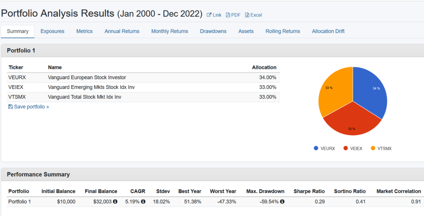The height and width of the screenshot is (216, 424).
Task: Open the Drawdowns tab
Action: [213, 31]
